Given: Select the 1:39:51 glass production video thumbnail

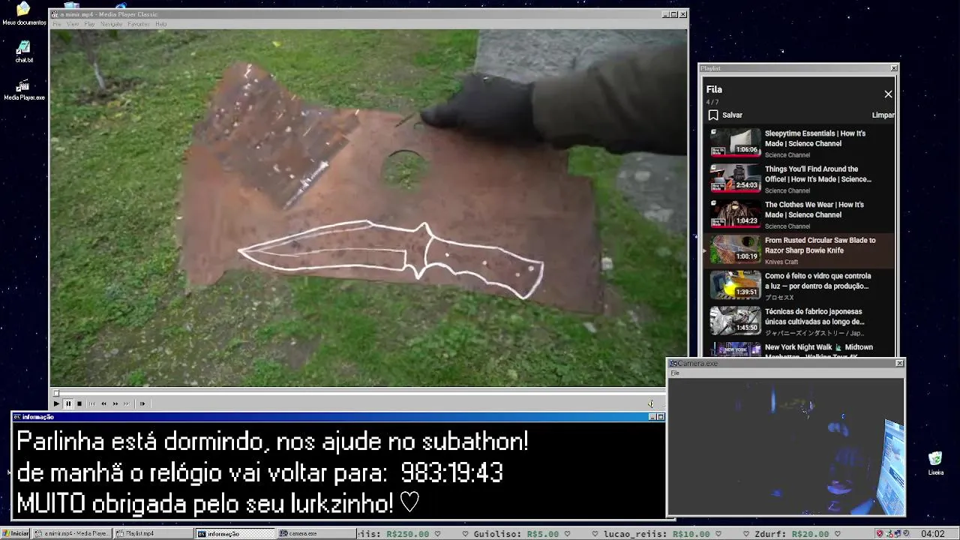Looking at the screenshot, I should [x=736, y=285].
